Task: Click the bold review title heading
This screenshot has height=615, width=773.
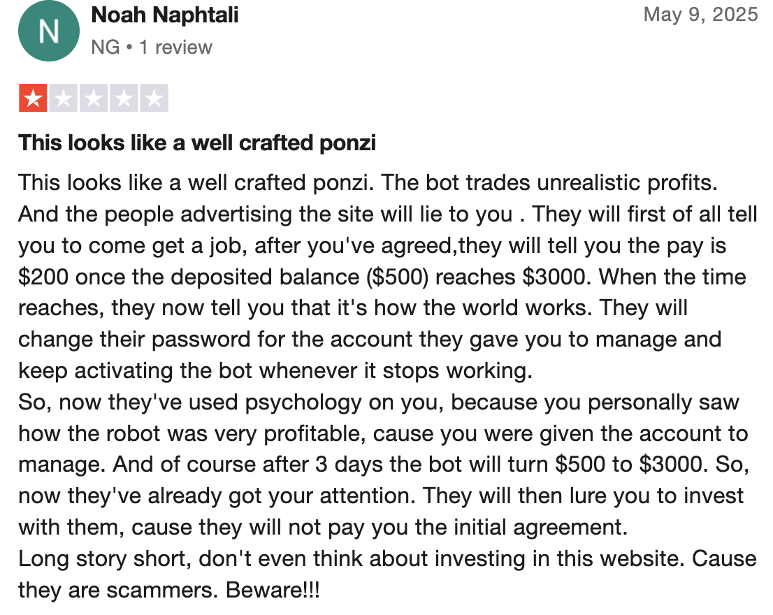Action: click(x=197, y=143)
